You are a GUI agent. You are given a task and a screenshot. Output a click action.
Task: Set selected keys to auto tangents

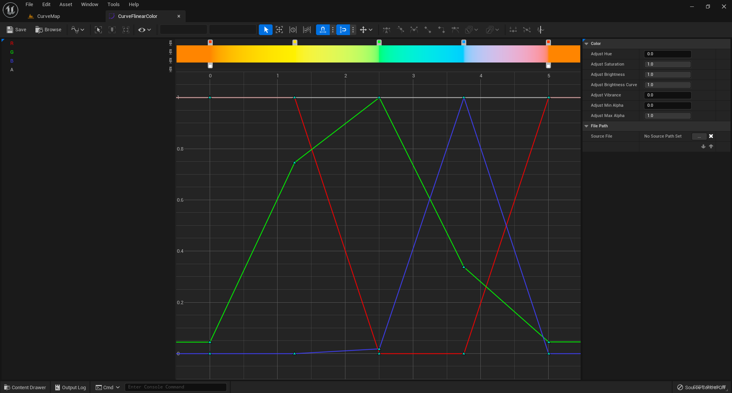tap(386, 29)
